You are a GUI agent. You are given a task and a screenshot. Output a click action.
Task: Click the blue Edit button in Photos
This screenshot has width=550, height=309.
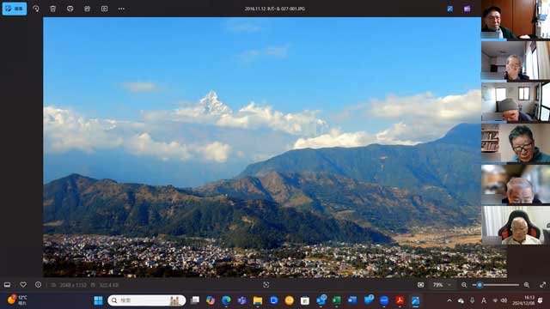[x=15, y=9]
